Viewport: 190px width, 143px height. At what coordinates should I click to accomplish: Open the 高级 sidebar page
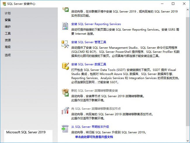pos(8,47)
